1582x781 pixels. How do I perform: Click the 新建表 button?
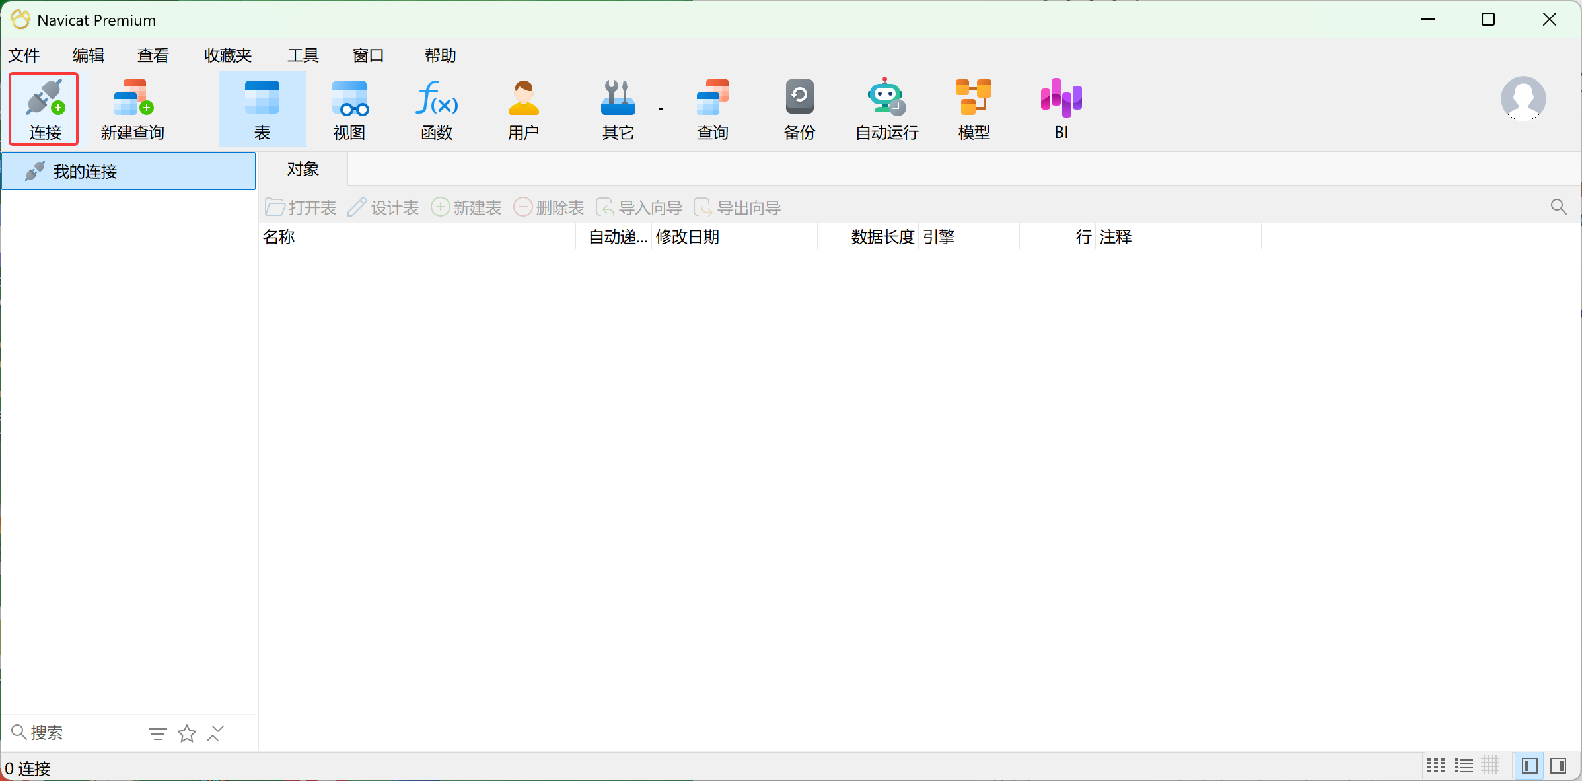point(466,208)
